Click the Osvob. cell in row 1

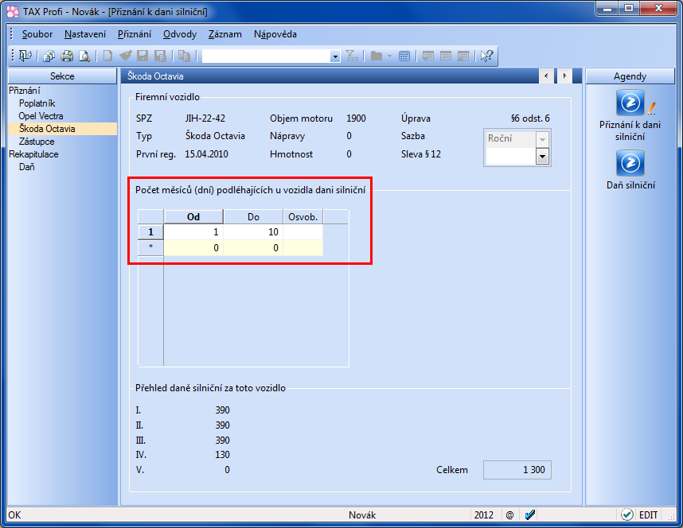[303, 232]
